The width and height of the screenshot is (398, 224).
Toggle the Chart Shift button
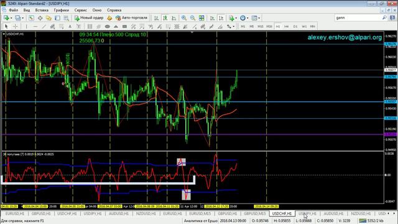(221, 18)
